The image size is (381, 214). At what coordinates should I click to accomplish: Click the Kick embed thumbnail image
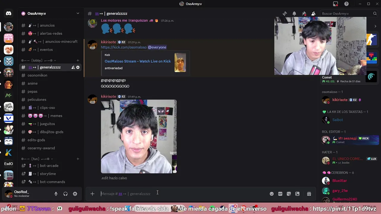coord(180,63)
